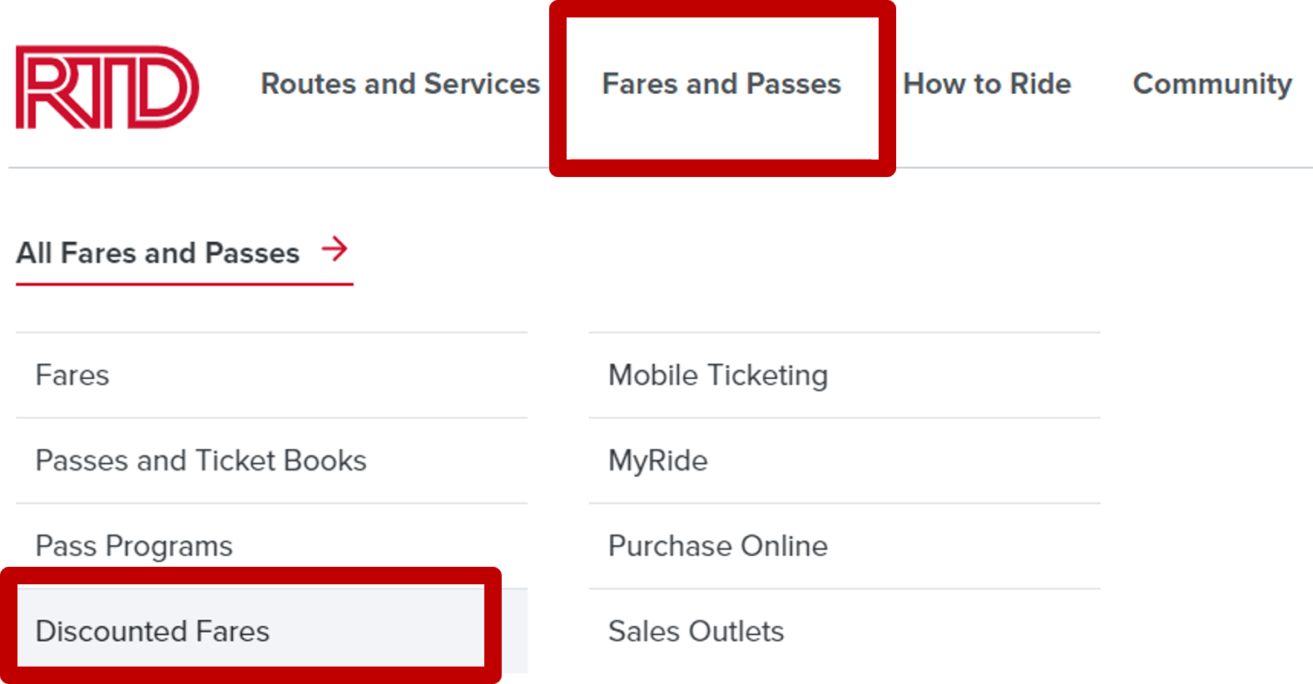Return home via the red RTD logo
The image size is (1313, 684).
[107, 87]
